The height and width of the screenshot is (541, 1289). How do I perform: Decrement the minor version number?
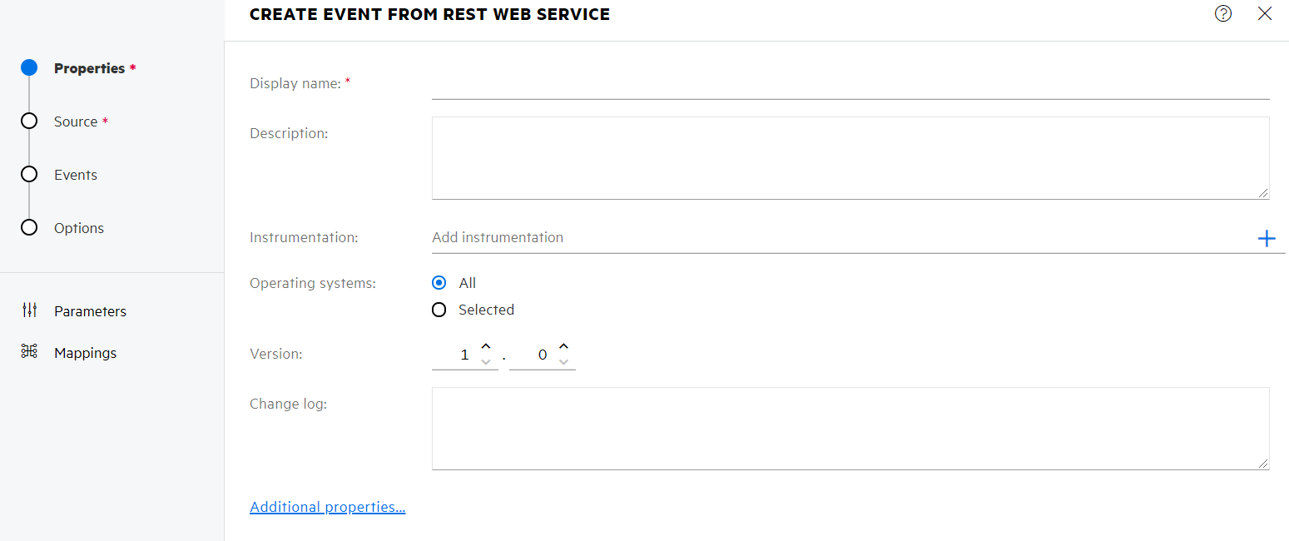(563, 361)
